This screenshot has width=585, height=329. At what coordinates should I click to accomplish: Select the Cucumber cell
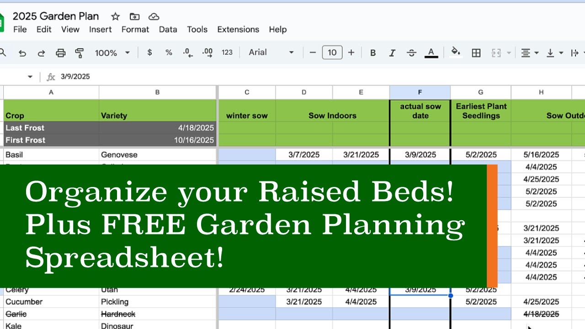(x=51, y=302)
